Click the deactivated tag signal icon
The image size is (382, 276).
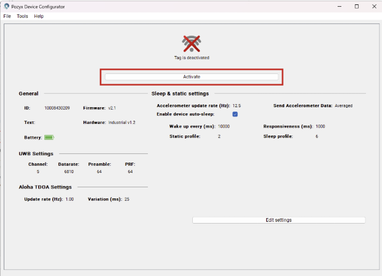coord(192,44)
